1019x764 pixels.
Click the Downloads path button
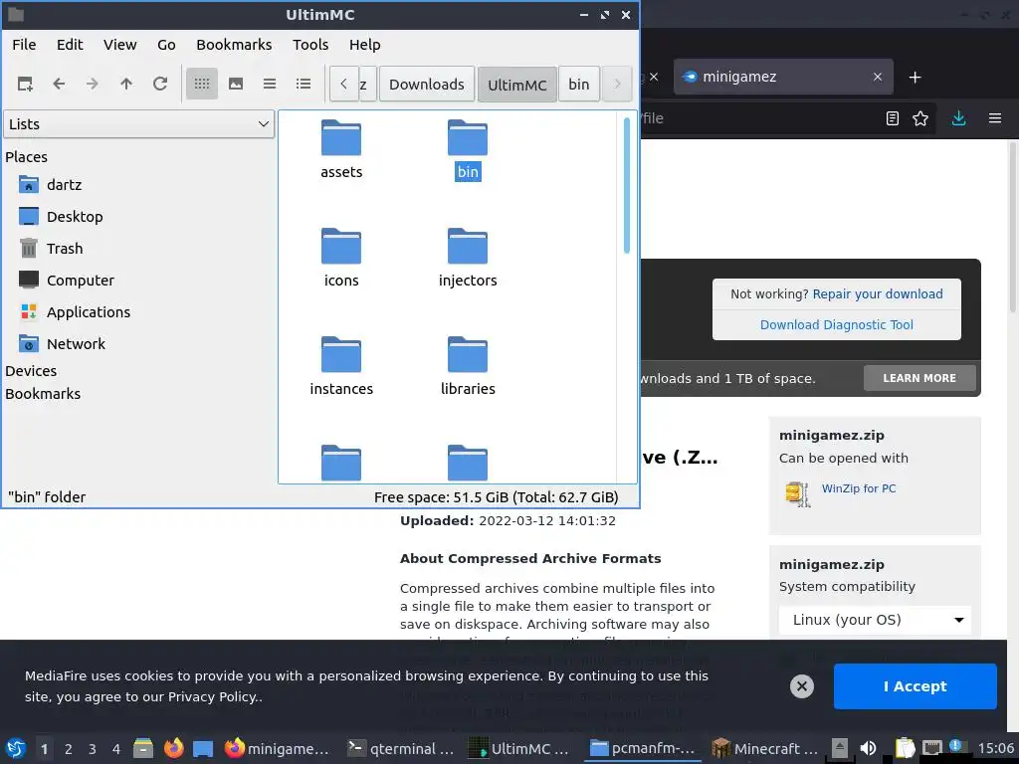pyautogui.click(x=427, y=85)
